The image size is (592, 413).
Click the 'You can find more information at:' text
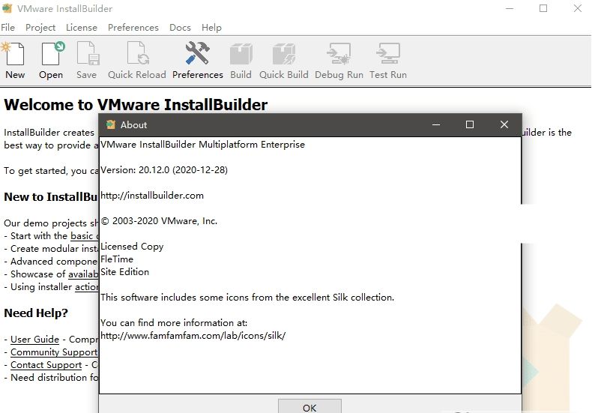click(x=174, y=323)
